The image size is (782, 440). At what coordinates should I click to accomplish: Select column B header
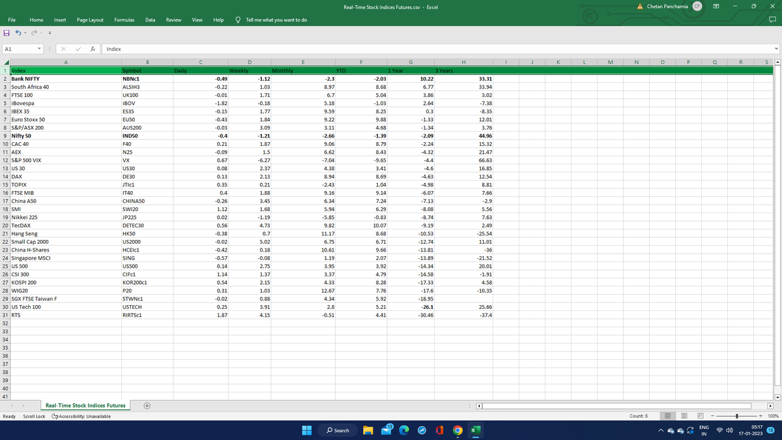147,62
